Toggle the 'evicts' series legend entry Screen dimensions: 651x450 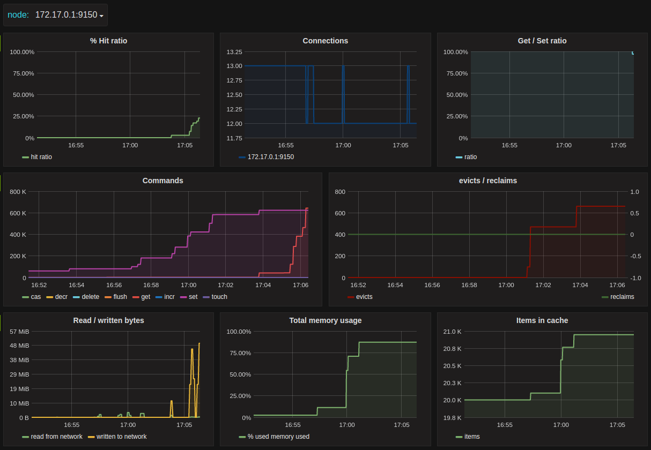[x=364, y=297]
